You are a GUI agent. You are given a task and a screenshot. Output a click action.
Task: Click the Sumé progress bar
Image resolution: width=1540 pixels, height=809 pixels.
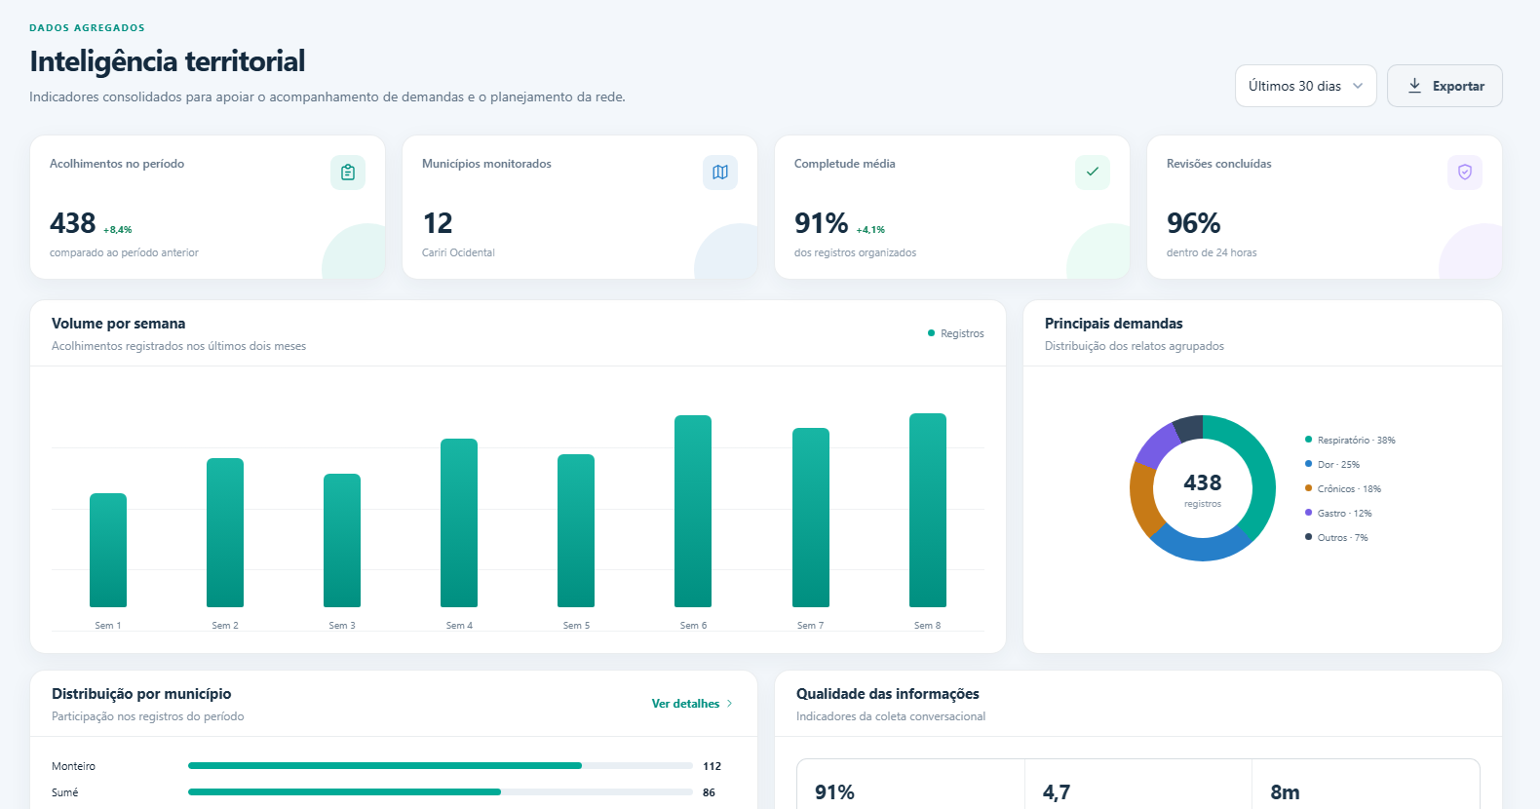tap(441, 792)
